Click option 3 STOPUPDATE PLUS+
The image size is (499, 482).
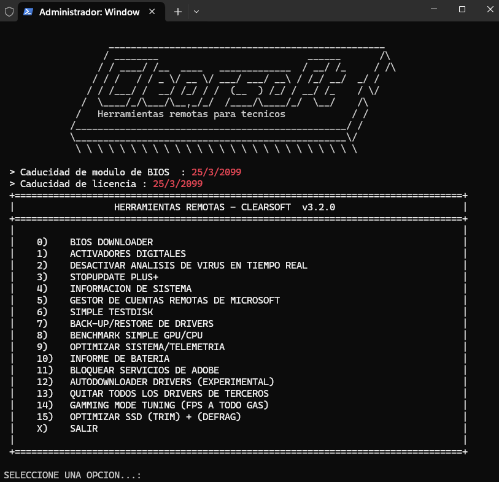[x=98, y=277]
